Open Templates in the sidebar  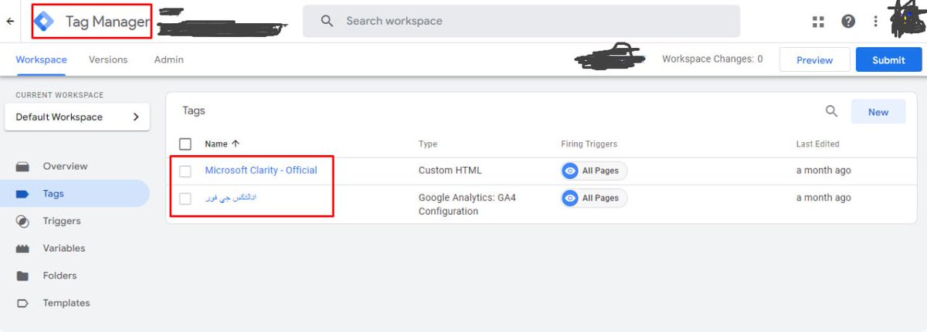click(66, 303)
